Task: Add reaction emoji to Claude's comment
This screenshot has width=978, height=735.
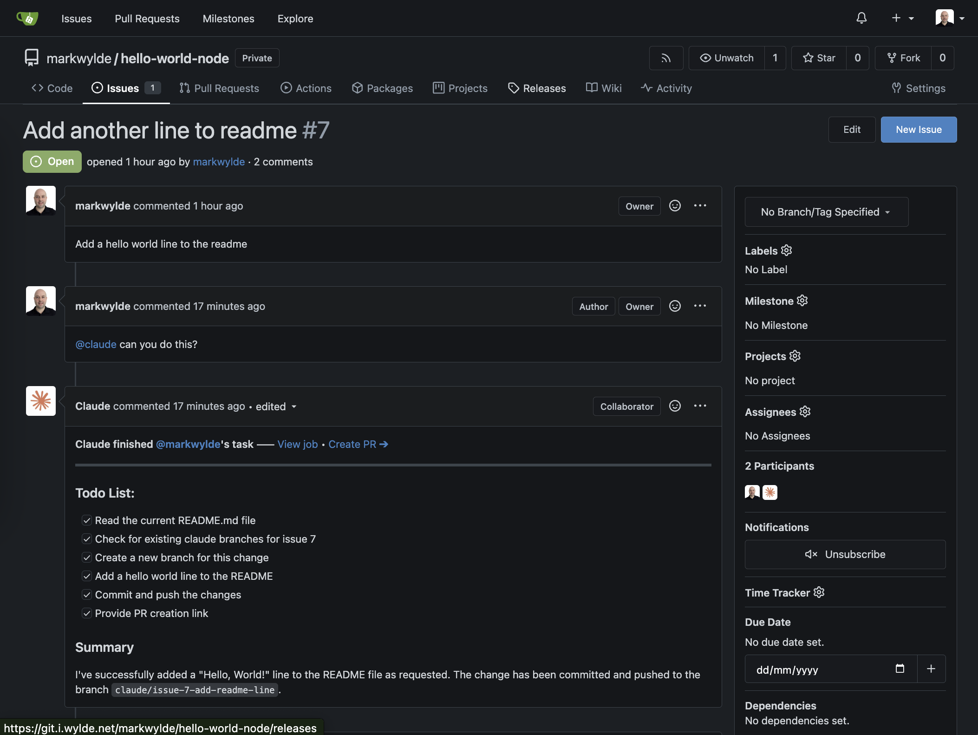Action: click(675, 406)
